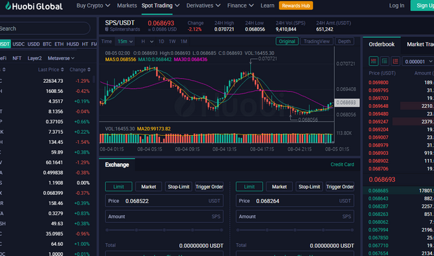Screen dimensions: 434x256
Task: Click the Huobi Global flame logo
Action: pyautogui.click(x=7, y=5)
